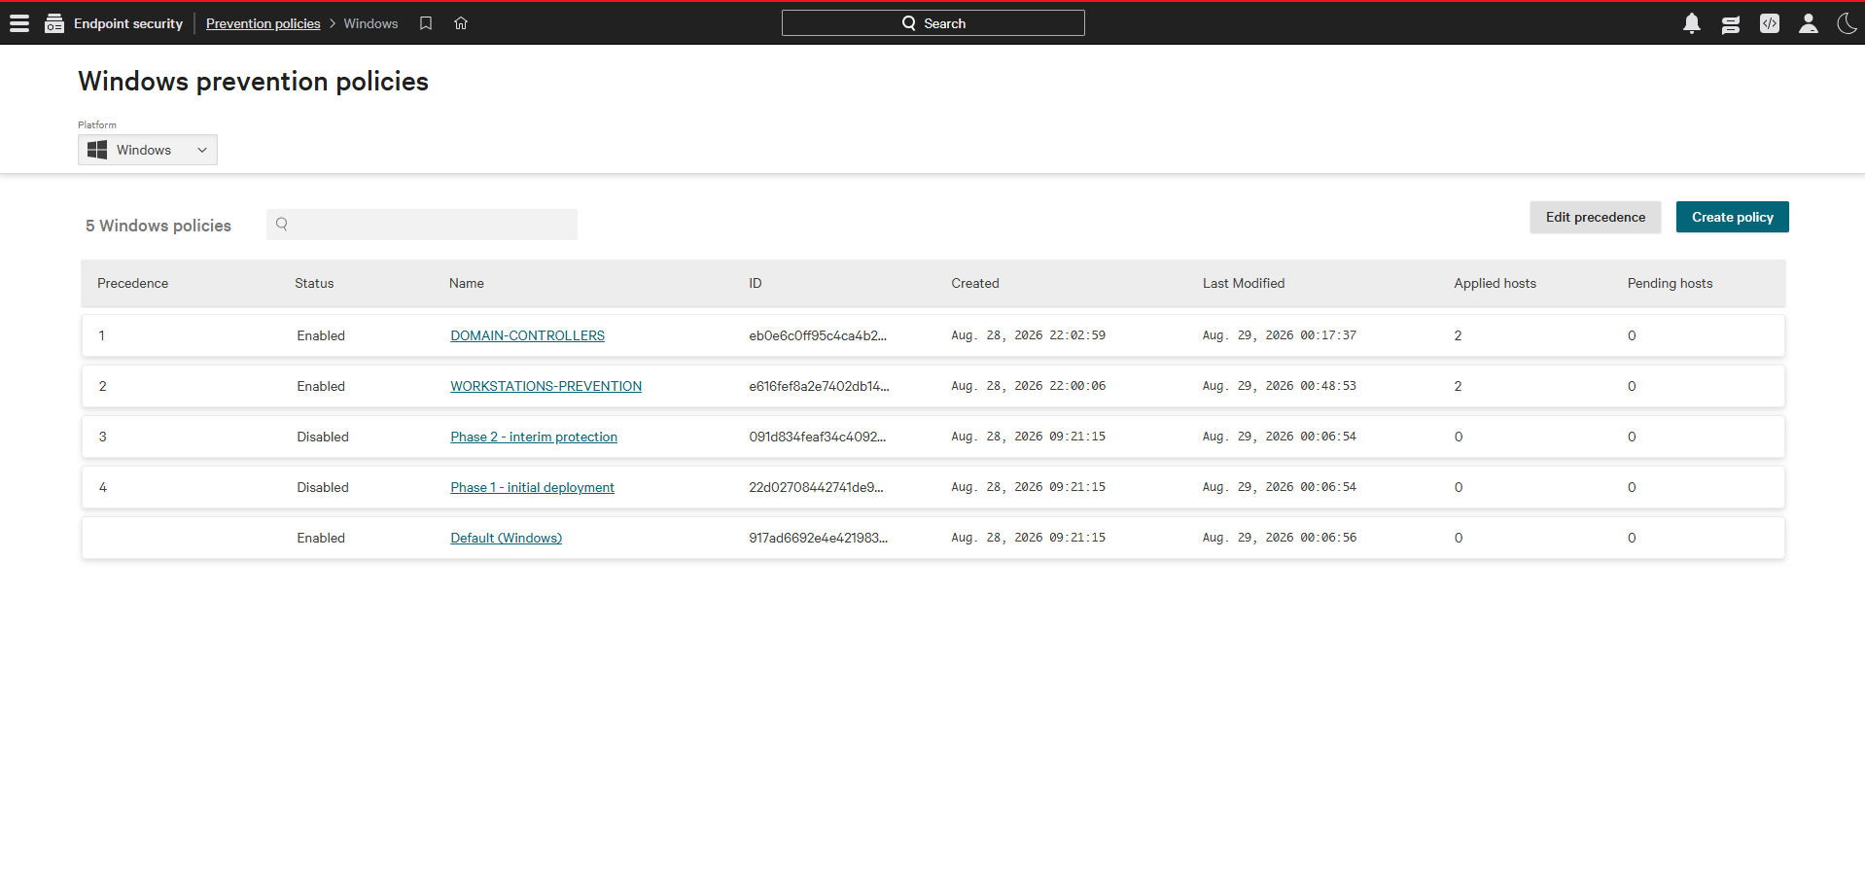Open the Default (Windows) policy
This screenshot has width=1865, height=876.
[x=506, y=538]
